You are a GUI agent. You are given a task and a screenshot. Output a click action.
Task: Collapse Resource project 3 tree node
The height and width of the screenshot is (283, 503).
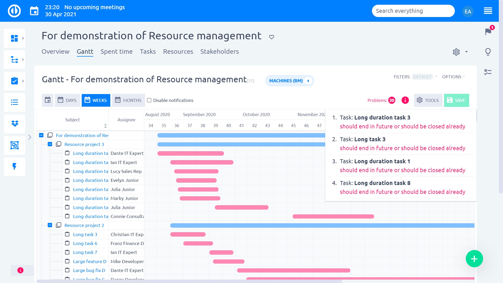[50, 144]
